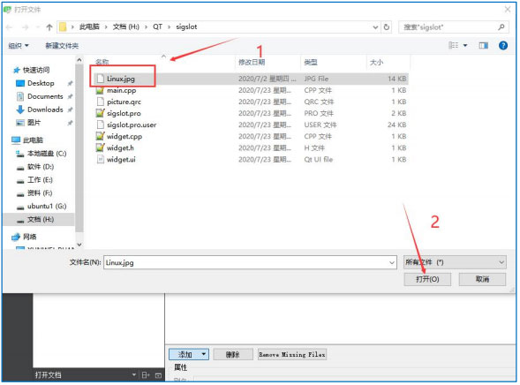Open the 组织 organize menu
The image size is (520, 385).
point(19,46)
